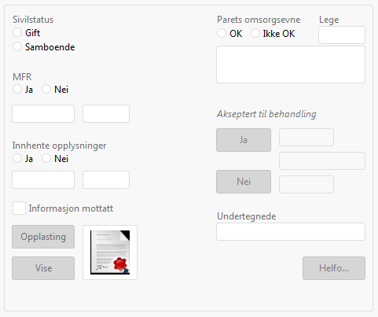378x317 pixels.
Task: Select Samboende under Sivilstatus
Action: click(17, 46)
